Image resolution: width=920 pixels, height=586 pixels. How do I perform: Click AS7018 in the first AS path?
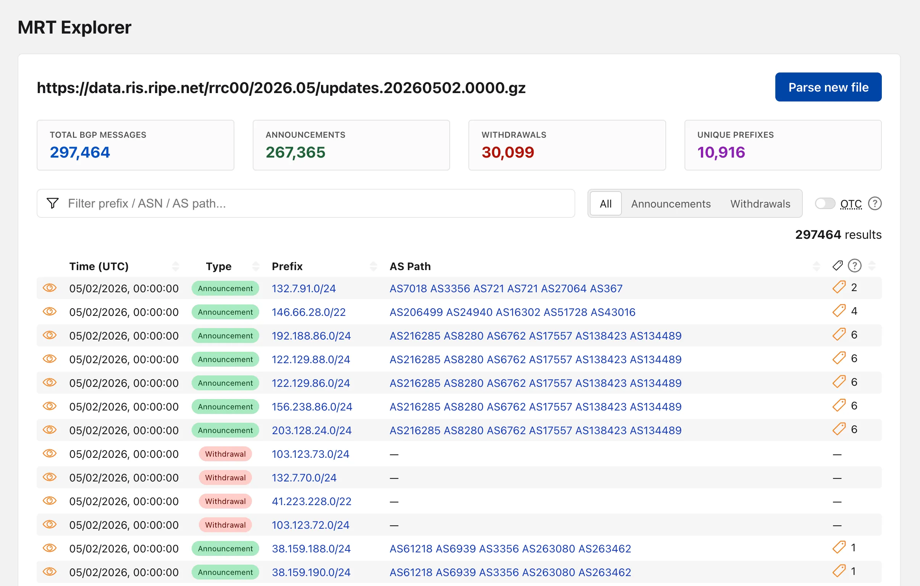tap(408, 288)
